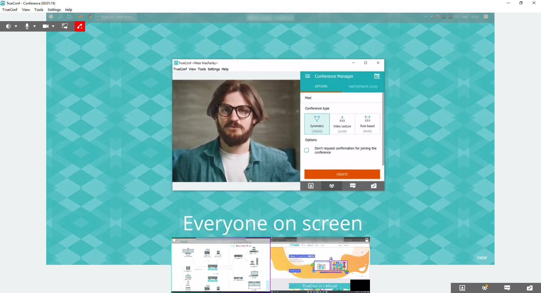
Task: Open the Settings menu in the main window
Action: click(54, 10)
